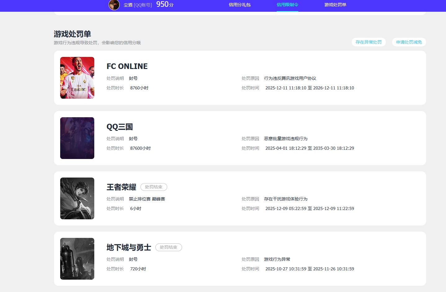Select the 8760小时 penalty duration
The height and width of the screenshot is (292, 446).
[x=139, y=88]
